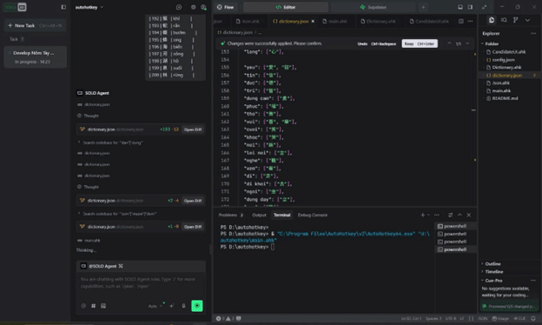542x325 pixels.
Task: Click the hash context icon in chat input
Action: coord(93,306)
